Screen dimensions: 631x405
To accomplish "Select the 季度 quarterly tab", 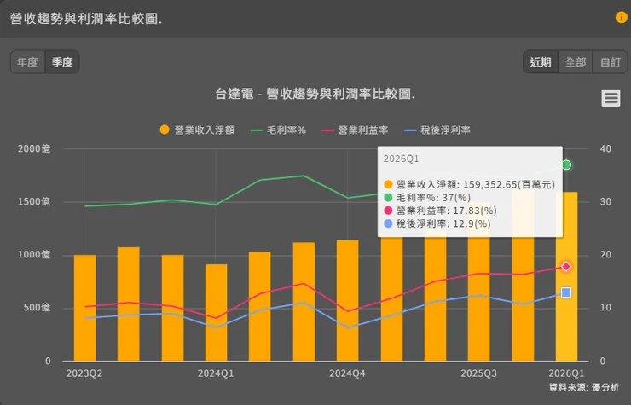I will pos(62,62).
